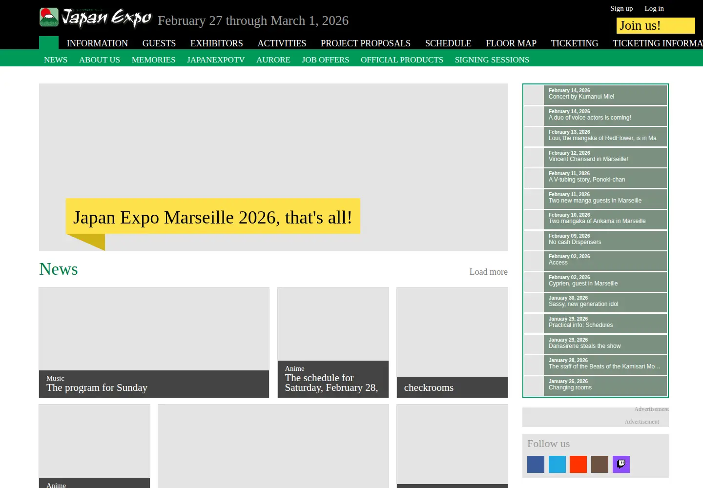Open the GUESTS menu
Image resolution: width=703 pixels, height=488 pixels.
(x=159, y=43)
